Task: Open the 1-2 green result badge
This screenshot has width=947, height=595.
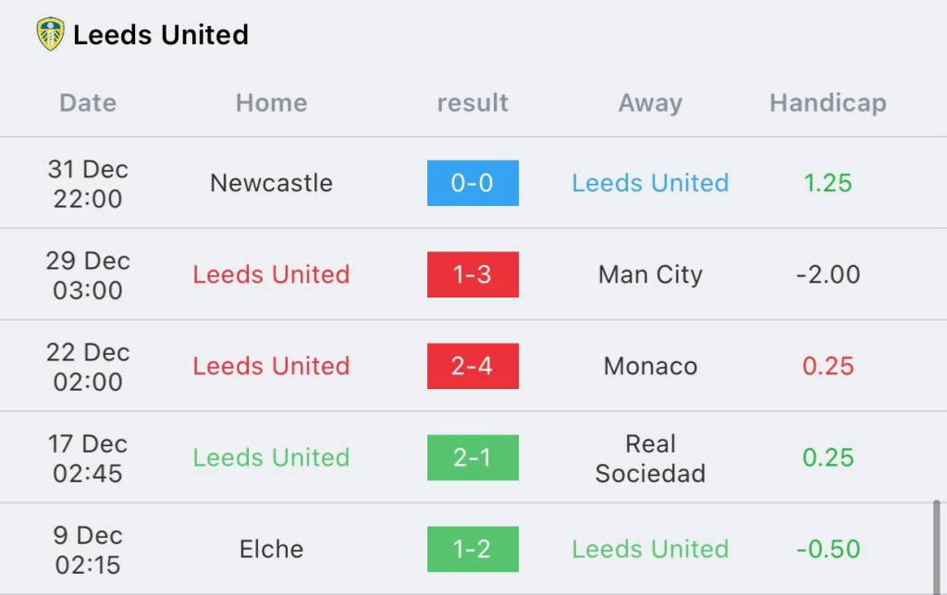Action: [473, 549]
